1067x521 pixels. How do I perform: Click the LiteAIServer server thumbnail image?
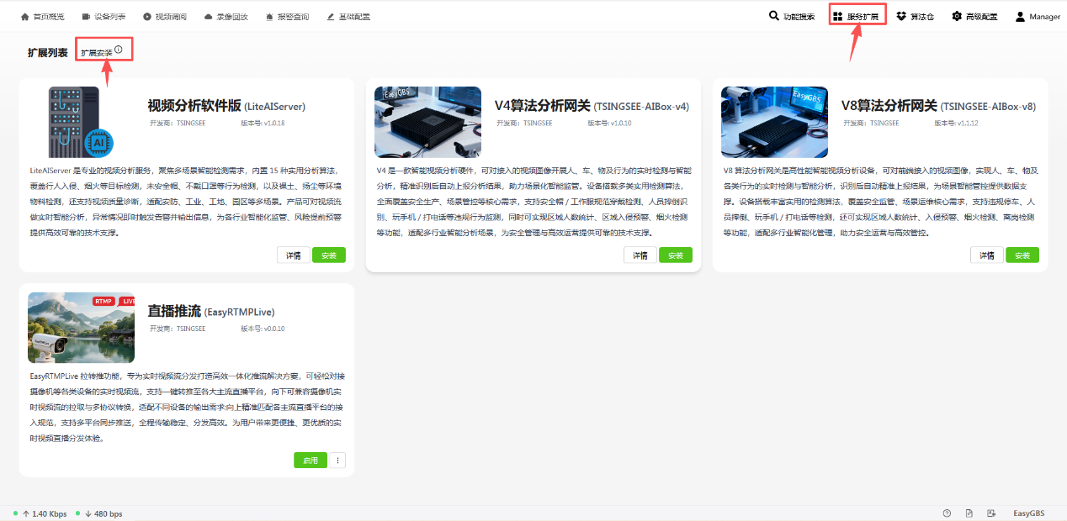click(81, 122)
